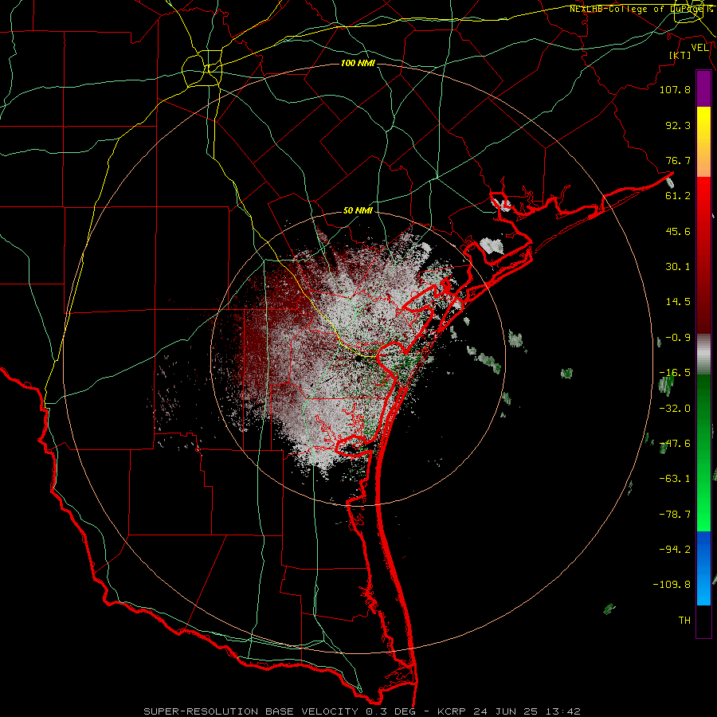This screenshot has width=717, height=717.
Task: Choose the -47.6 legend value
Action: (675, 444)
